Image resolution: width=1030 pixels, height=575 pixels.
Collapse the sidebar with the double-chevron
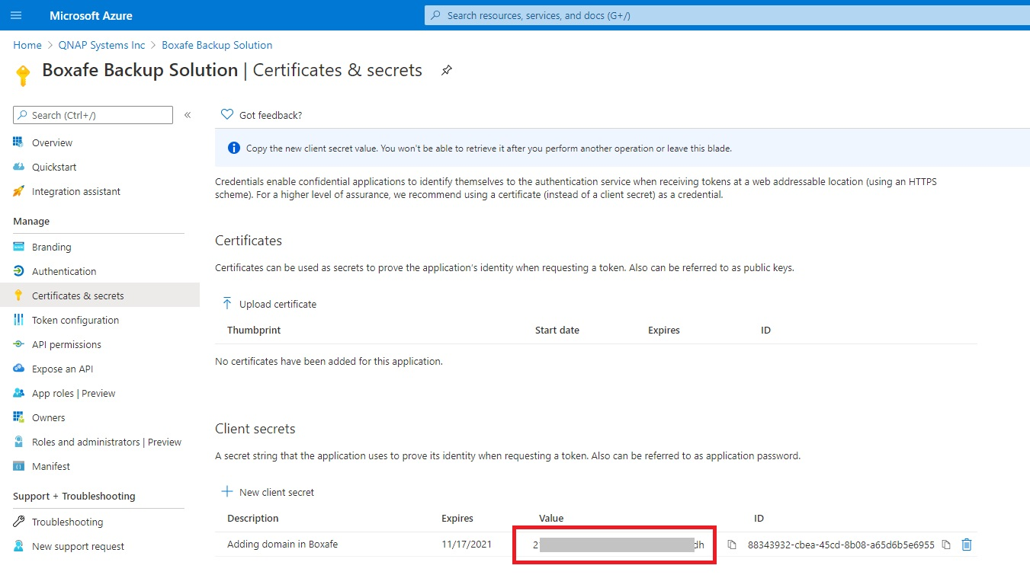pos(188,115)
